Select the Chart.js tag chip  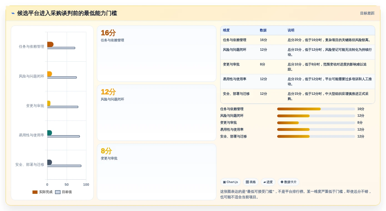(x=230, y=182)
